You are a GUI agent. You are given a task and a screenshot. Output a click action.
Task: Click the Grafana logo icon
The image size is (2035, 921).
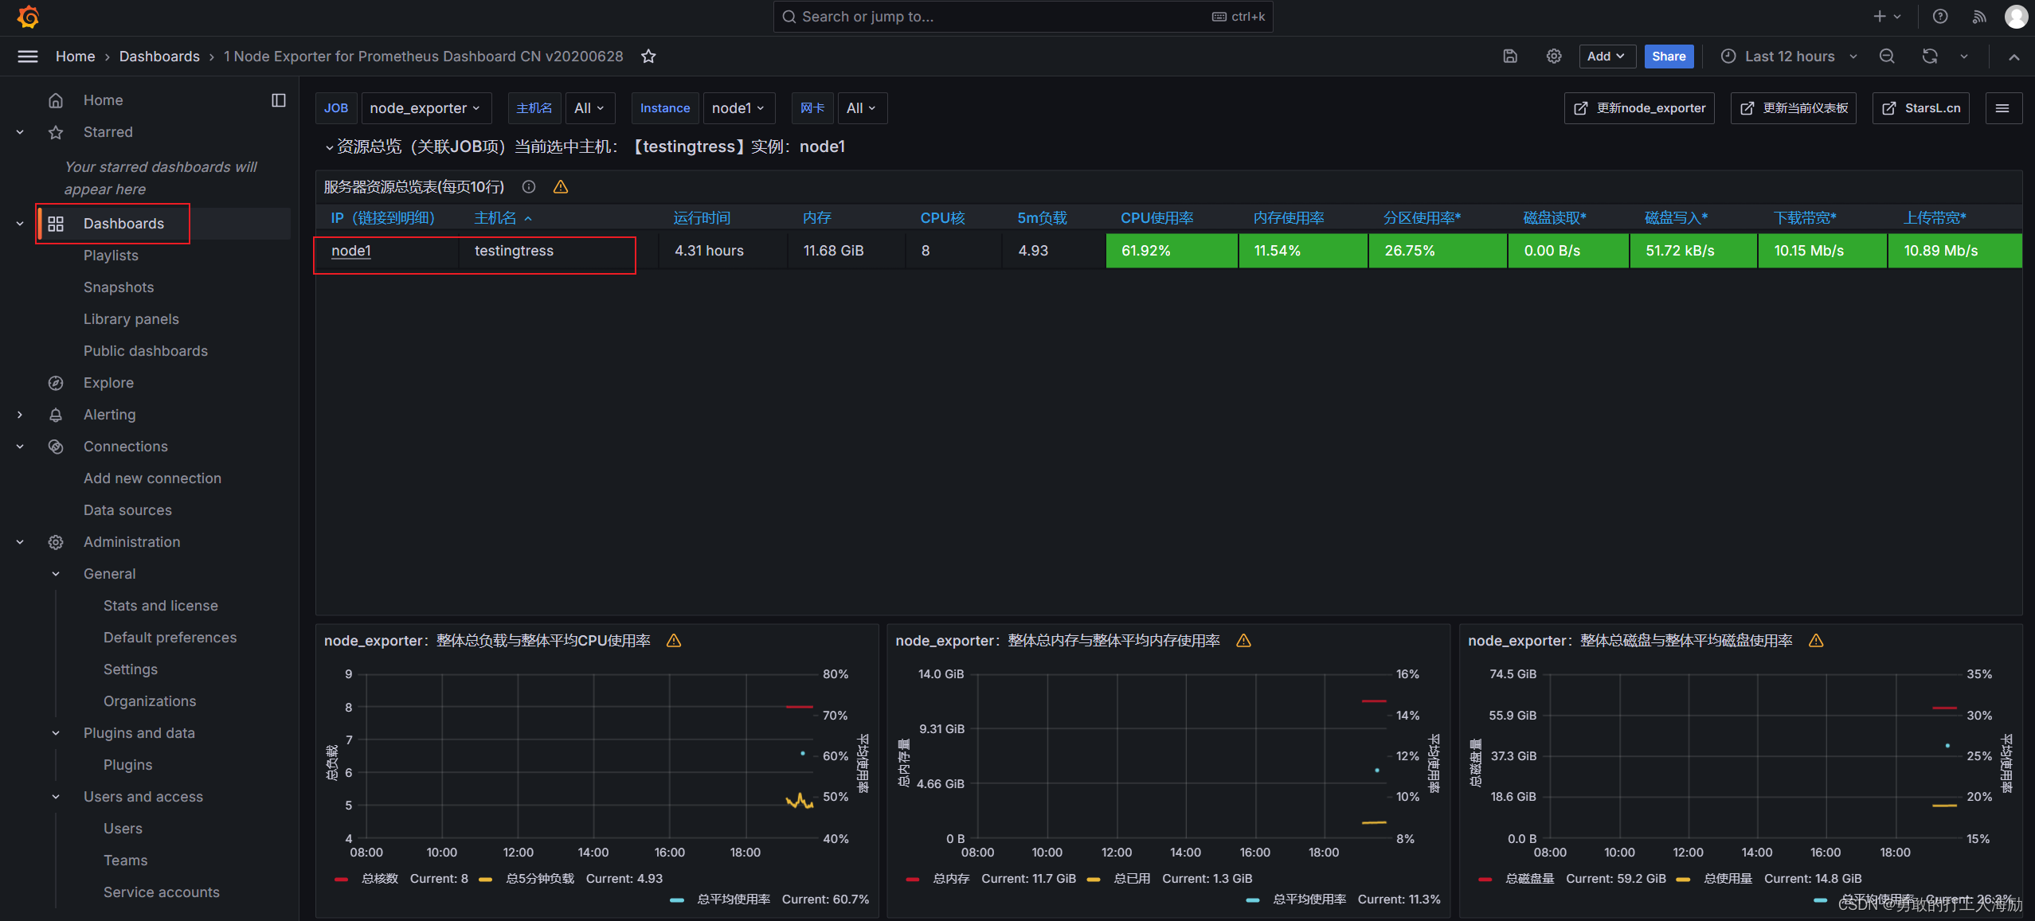(x=28, y=17)
